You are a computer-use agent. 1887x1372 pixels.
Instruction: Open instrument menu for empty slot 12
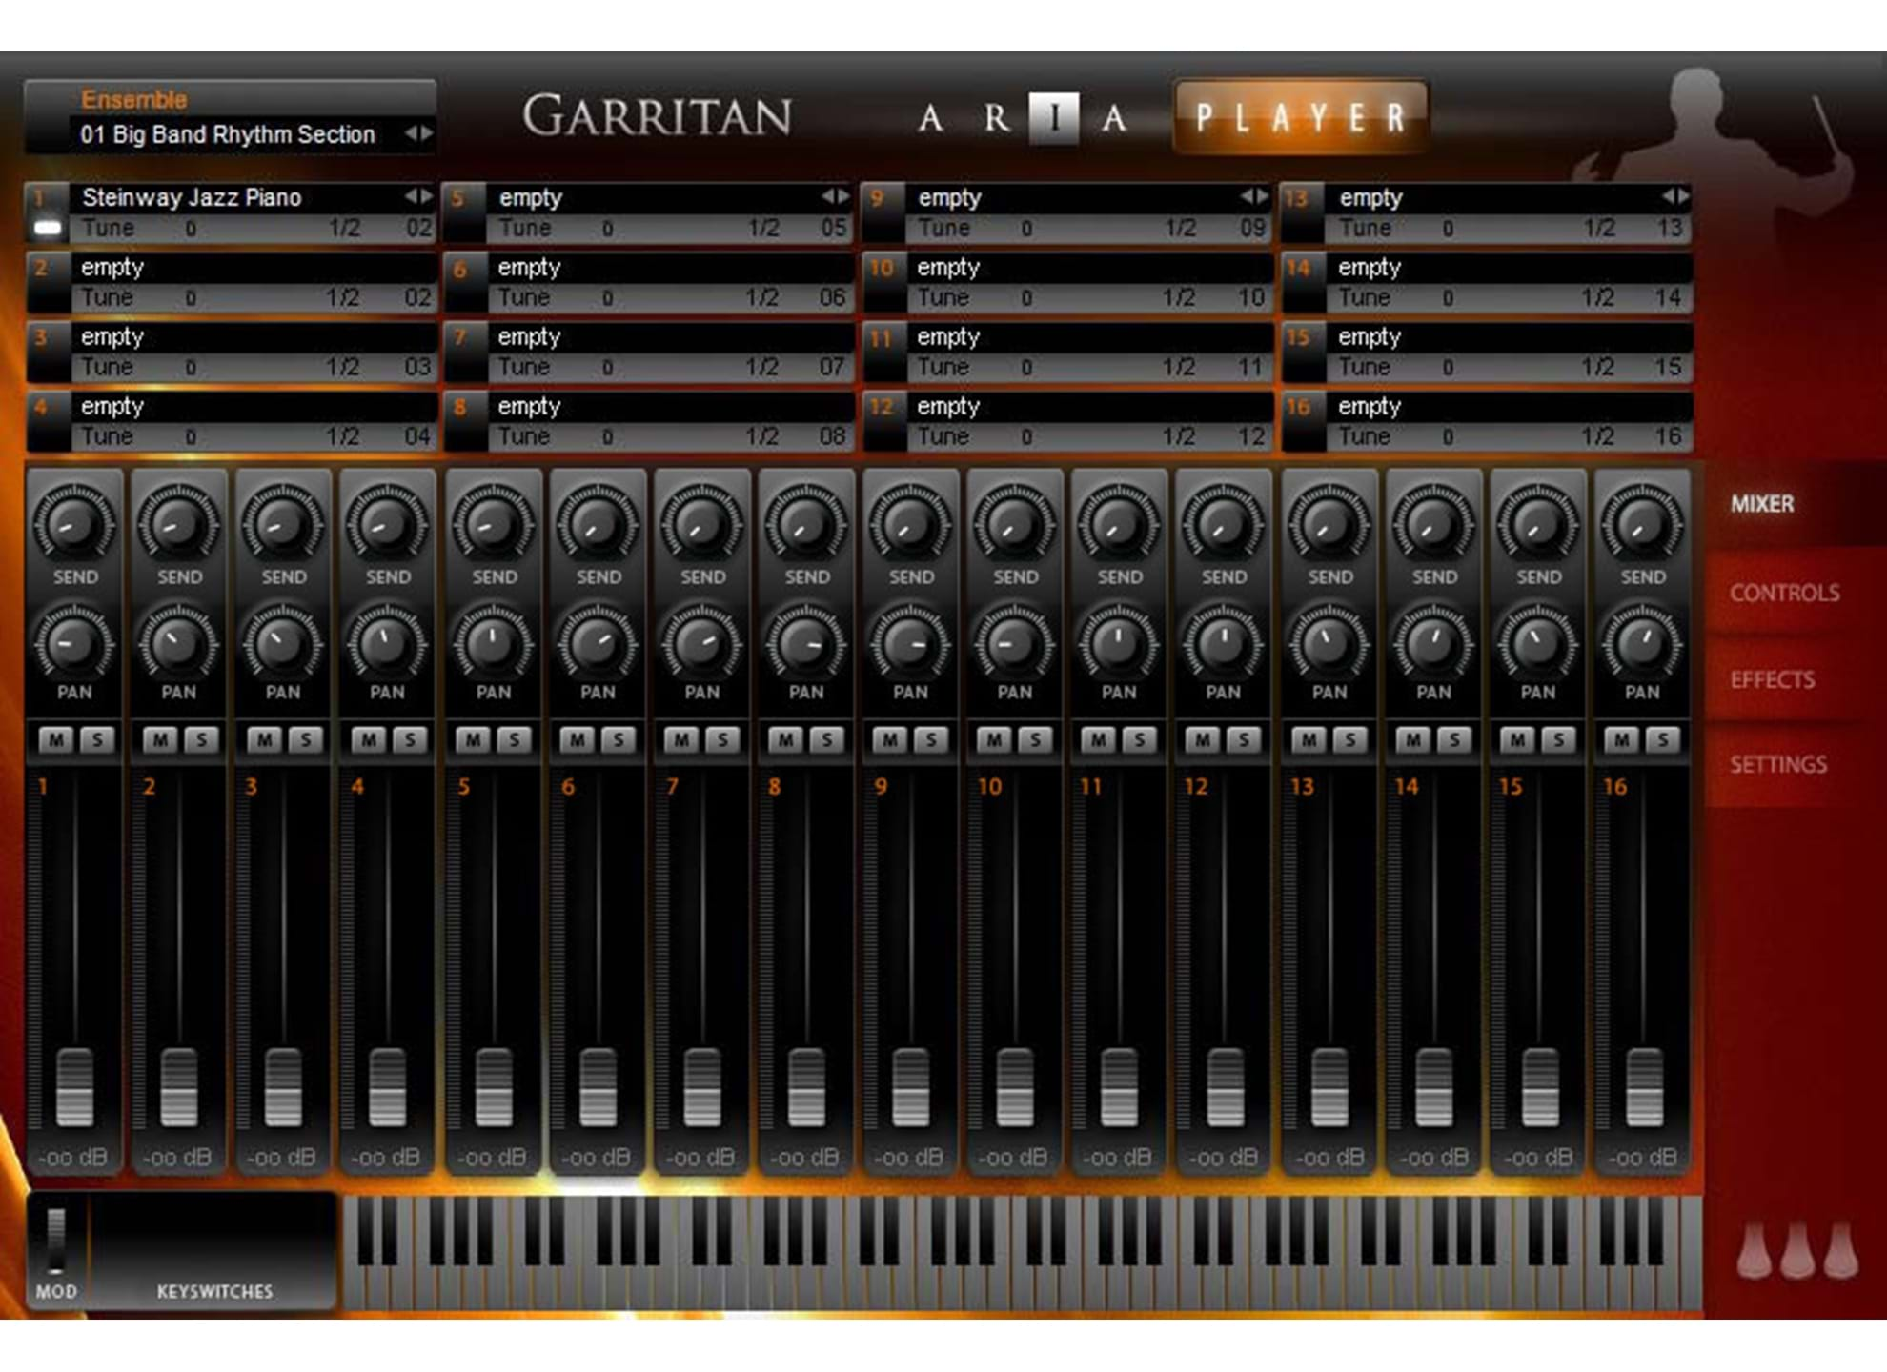click(1090, 407)
